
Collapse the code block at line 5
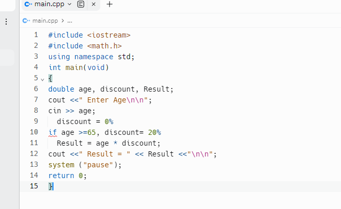pyautogui.click(x=42, y=79)
